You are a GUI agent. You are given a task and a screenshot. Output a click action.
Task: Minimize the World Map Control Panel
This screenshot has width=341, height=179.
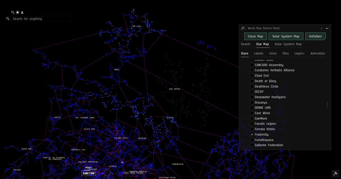pyautogui.click(x=327, y=28)
